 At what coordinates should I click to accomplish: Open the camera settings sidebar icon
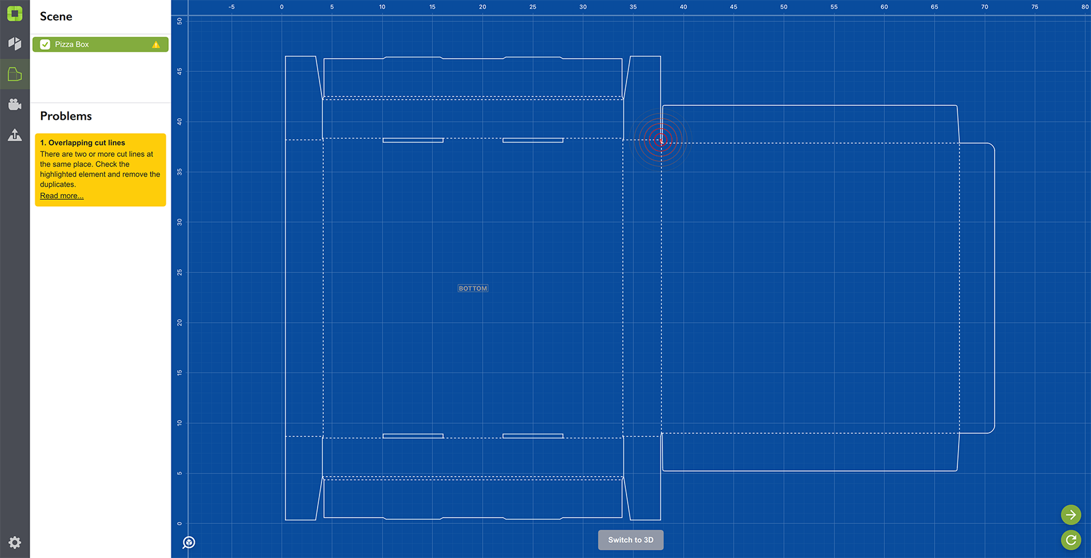(14, 104)
